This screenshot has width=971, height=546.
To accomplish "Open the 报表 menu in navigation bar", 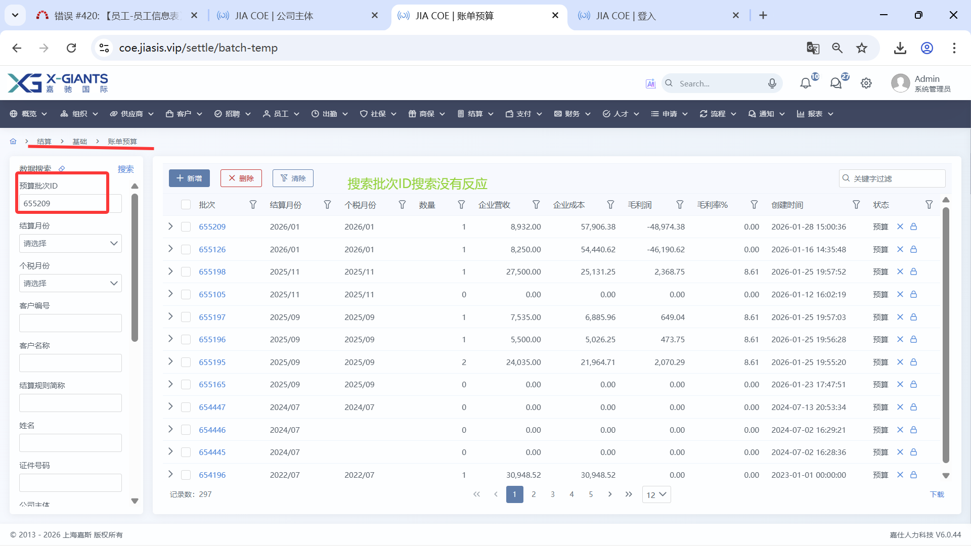I will click(815, 114).
